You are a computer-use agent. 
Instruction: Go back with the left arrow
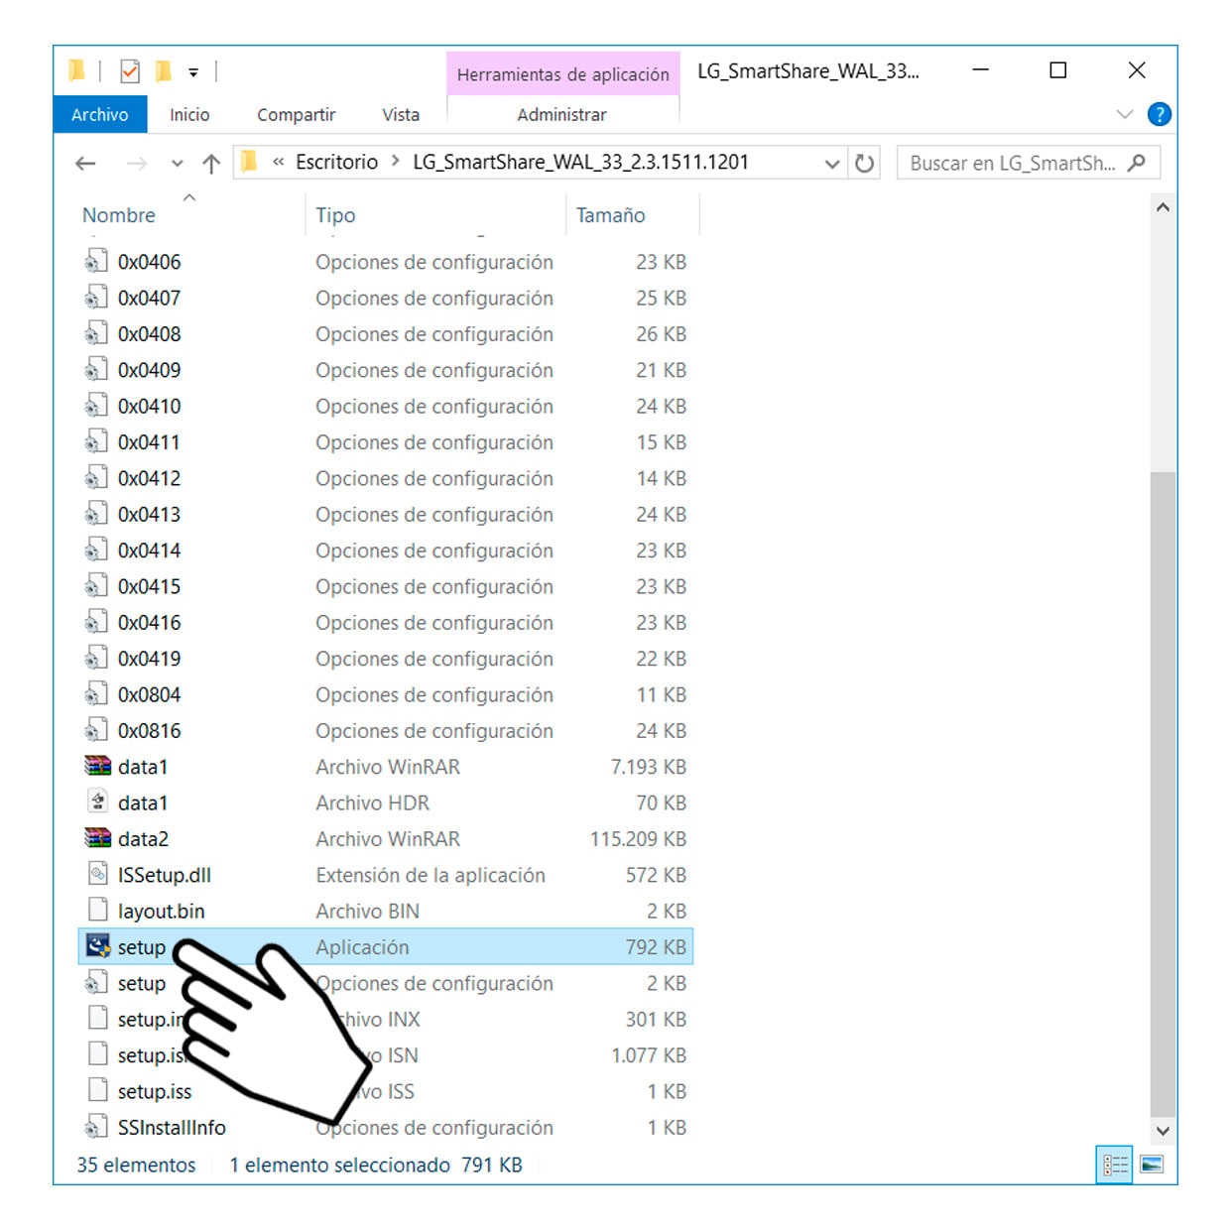click(x=85, y=163)
